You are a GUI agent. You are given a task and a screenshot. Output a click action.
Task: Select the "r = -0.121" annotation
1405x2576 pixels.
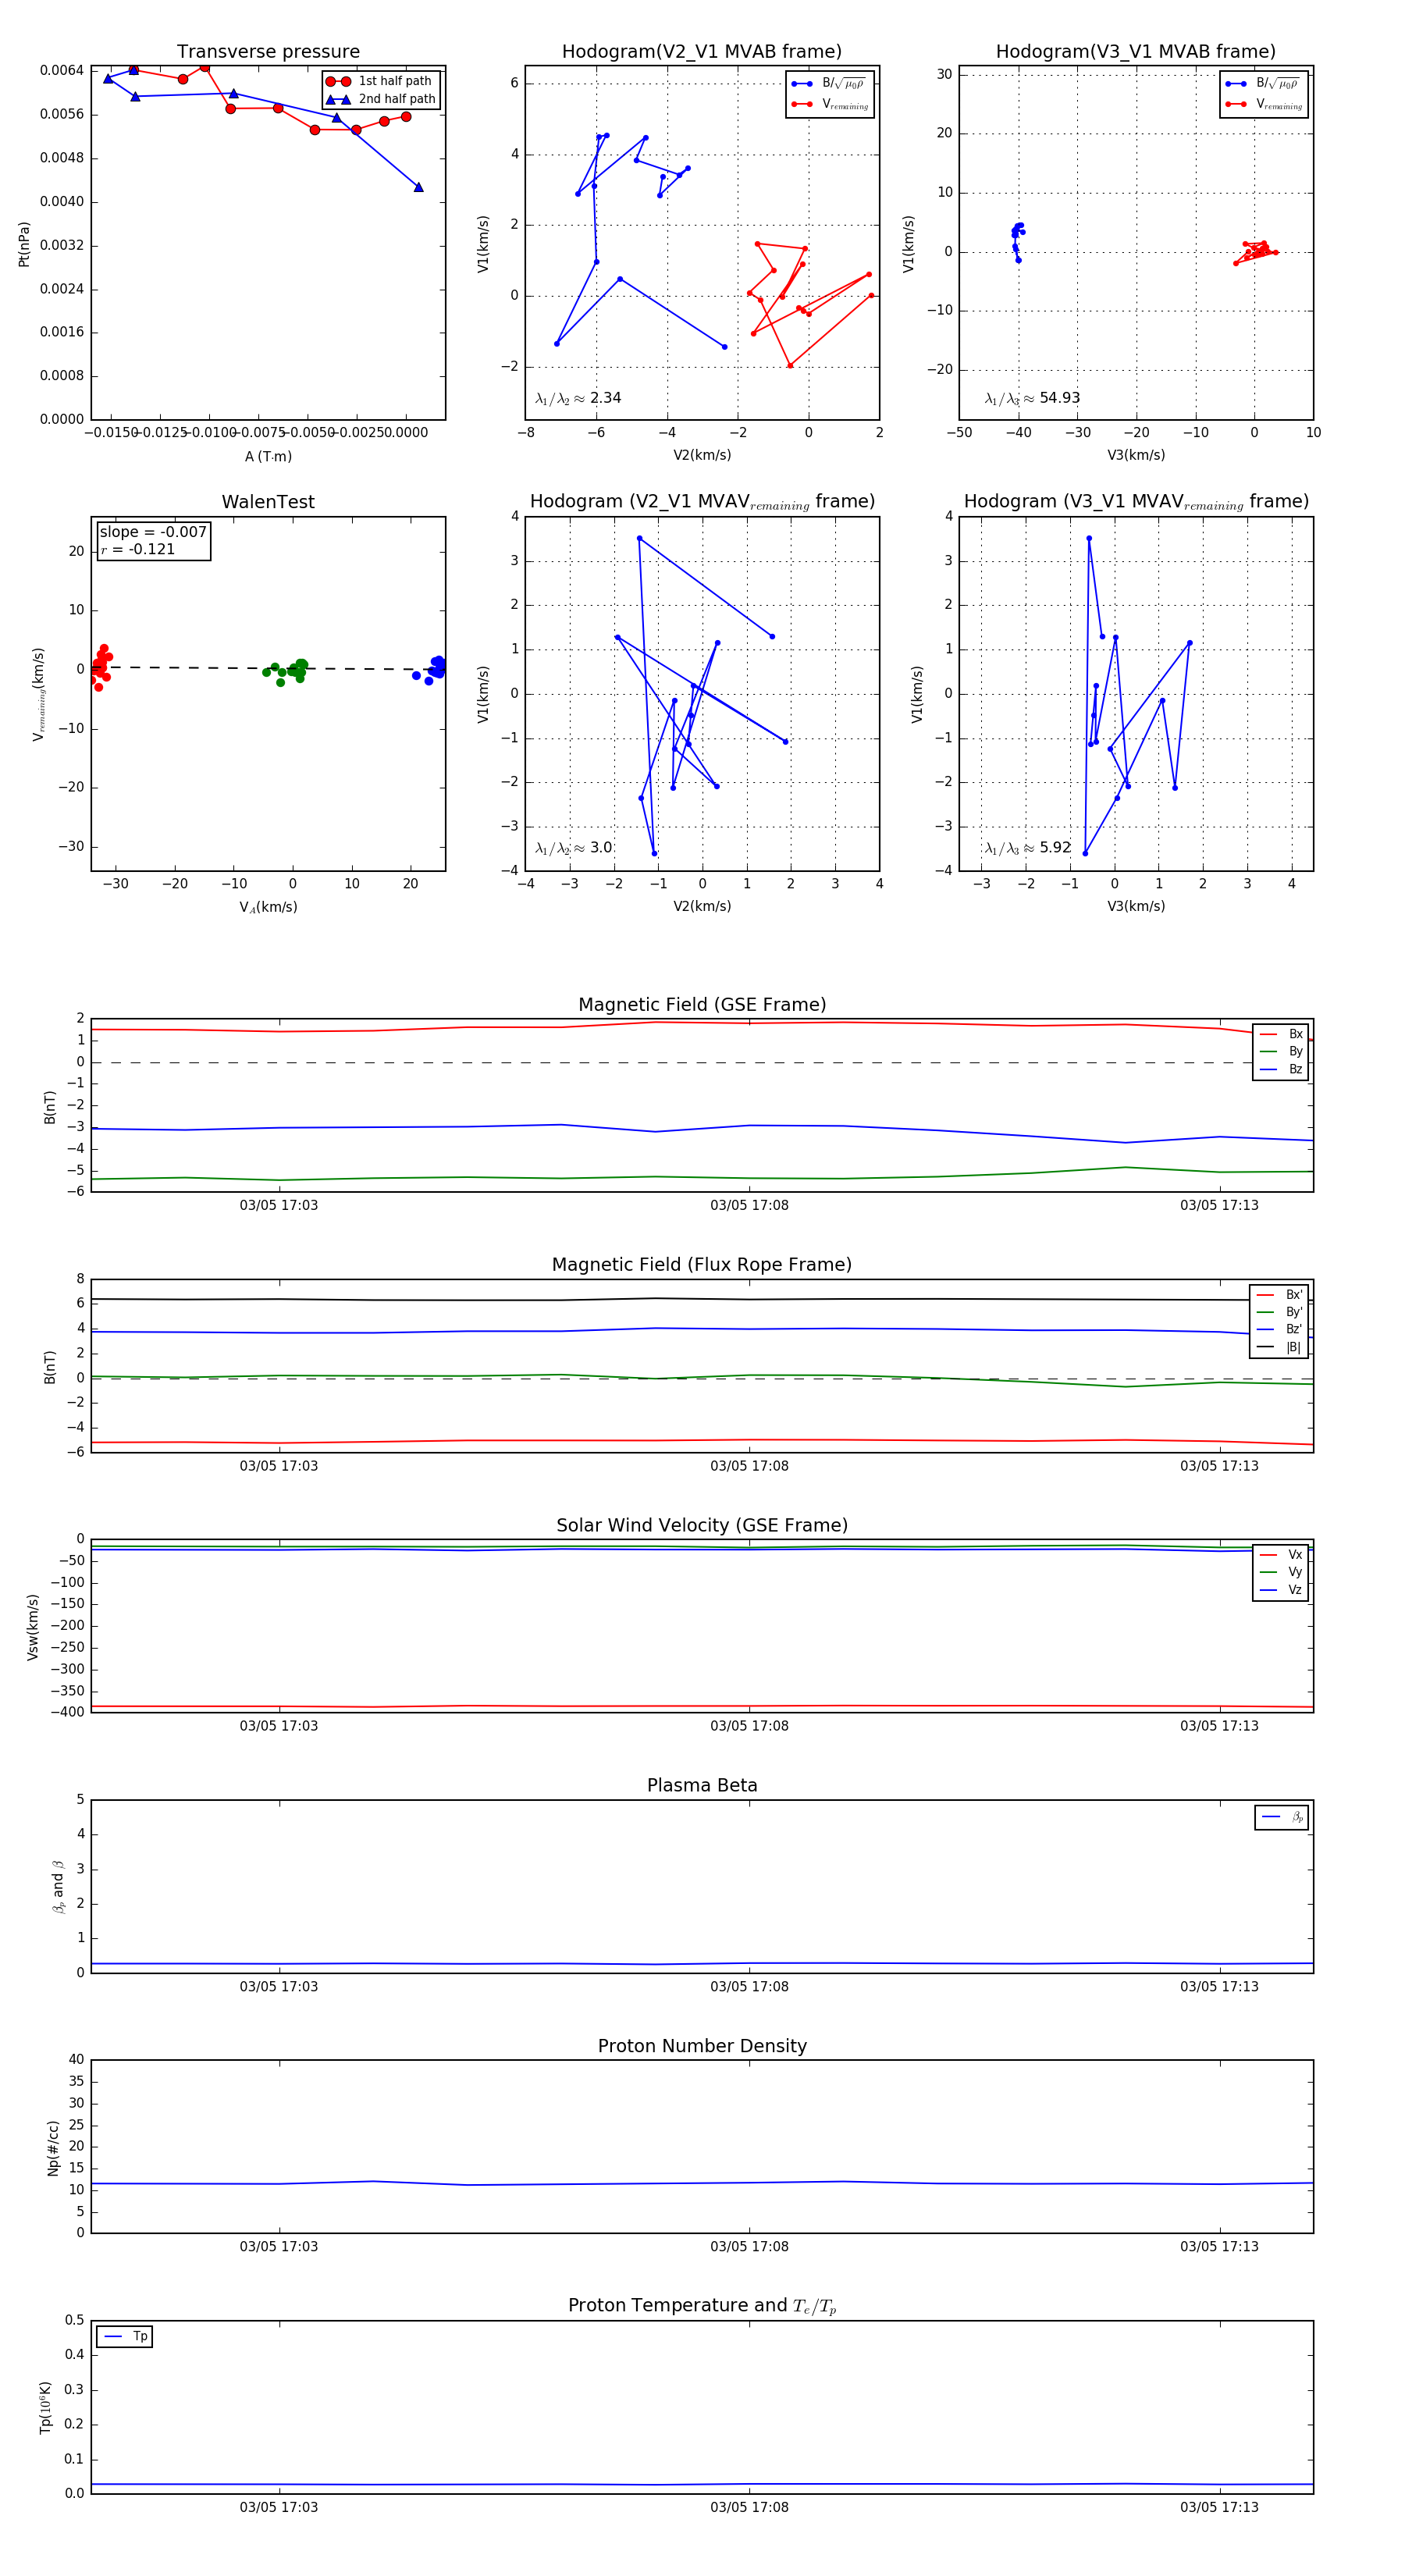point(138,549)
